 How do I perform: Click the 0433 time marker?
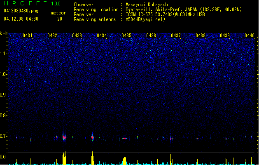click(x=77, y=35)
